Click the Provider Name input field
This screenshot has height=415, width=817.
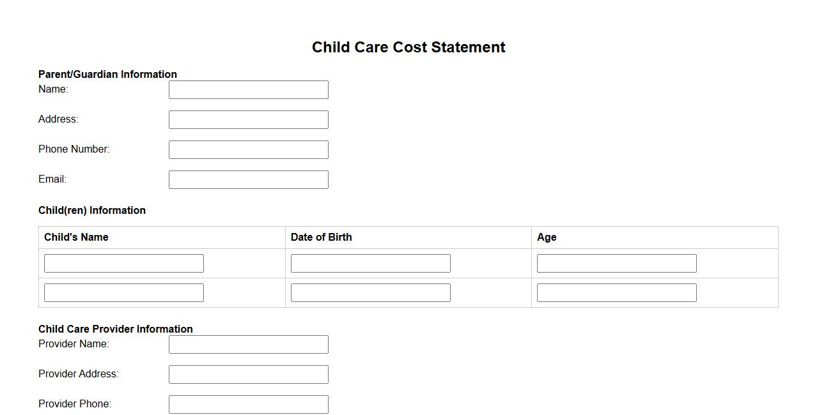[x=248, y=345]
